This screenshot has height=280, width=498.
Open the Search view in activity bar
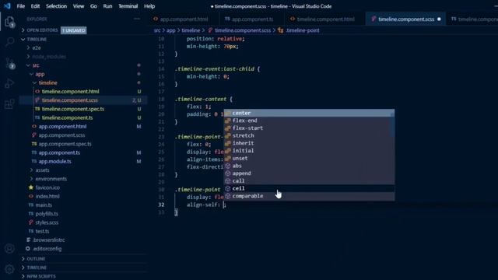[9, 42]
